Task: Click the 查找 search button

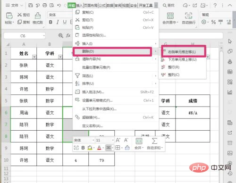Action: pos(169,6)
